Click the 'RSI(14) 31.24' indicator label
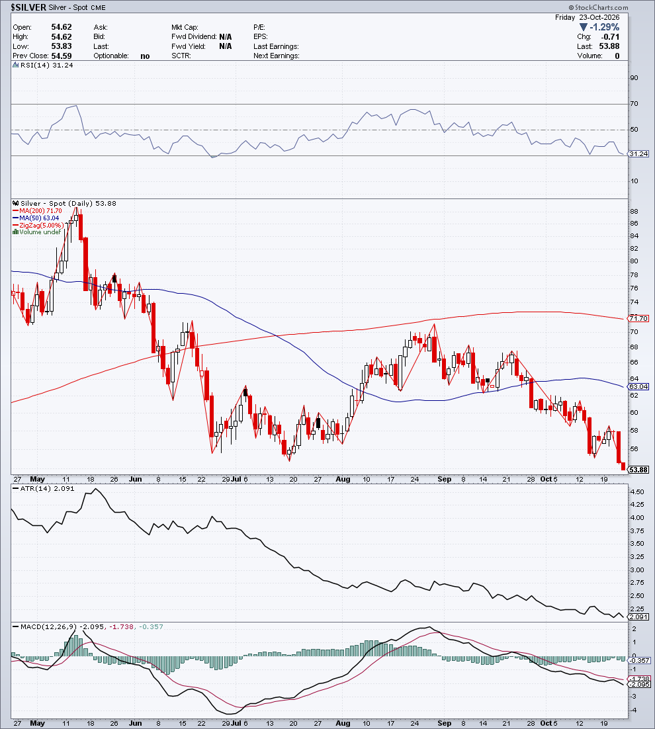This screenshot has height=729, width=655. tap(46, 65)
